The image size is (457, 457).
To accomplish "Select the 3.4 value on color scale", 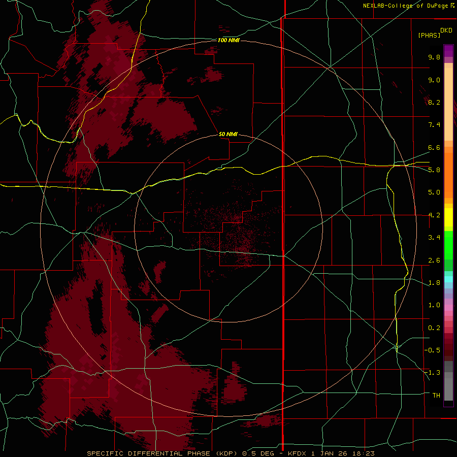I will pyautogui.click(x=434, y=238).
